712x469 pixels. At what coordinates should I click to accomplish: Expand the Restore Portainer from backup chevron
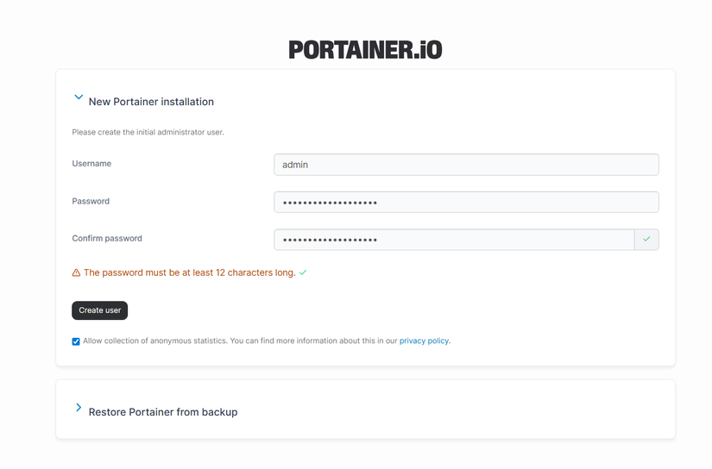79,408
